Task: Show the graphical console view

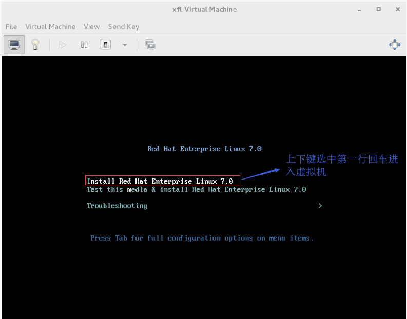Action: pyautogui.click(x=14, y=45)
